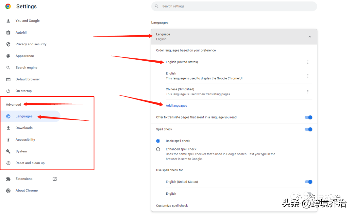This screenshot has height=214, width=353.
Task: Open more actions for English (United States)
Action: tap(308, 62)
